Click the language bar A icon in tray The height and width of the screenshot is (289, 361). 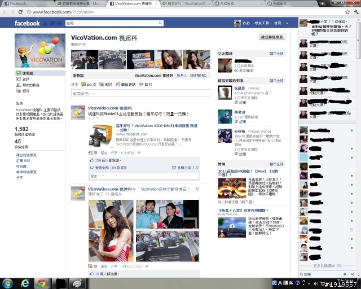(280, 283)
